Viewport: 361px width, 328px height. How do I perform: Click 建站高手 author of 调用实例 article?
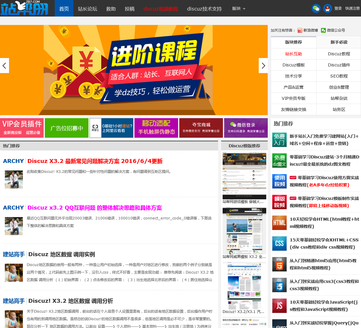(x=14, y=254)
